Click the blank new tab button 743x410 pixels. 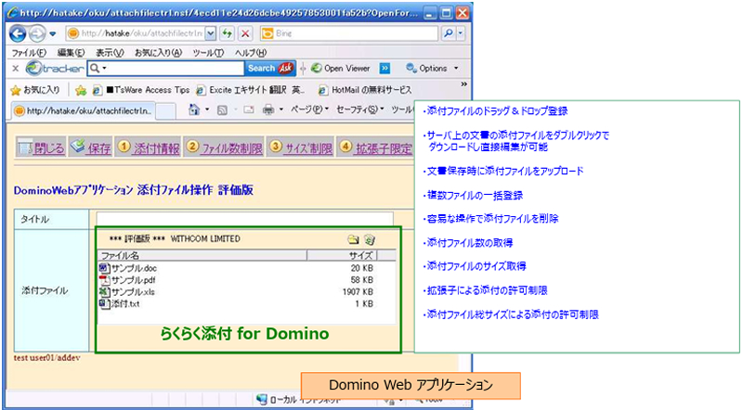tap(166, 111)
